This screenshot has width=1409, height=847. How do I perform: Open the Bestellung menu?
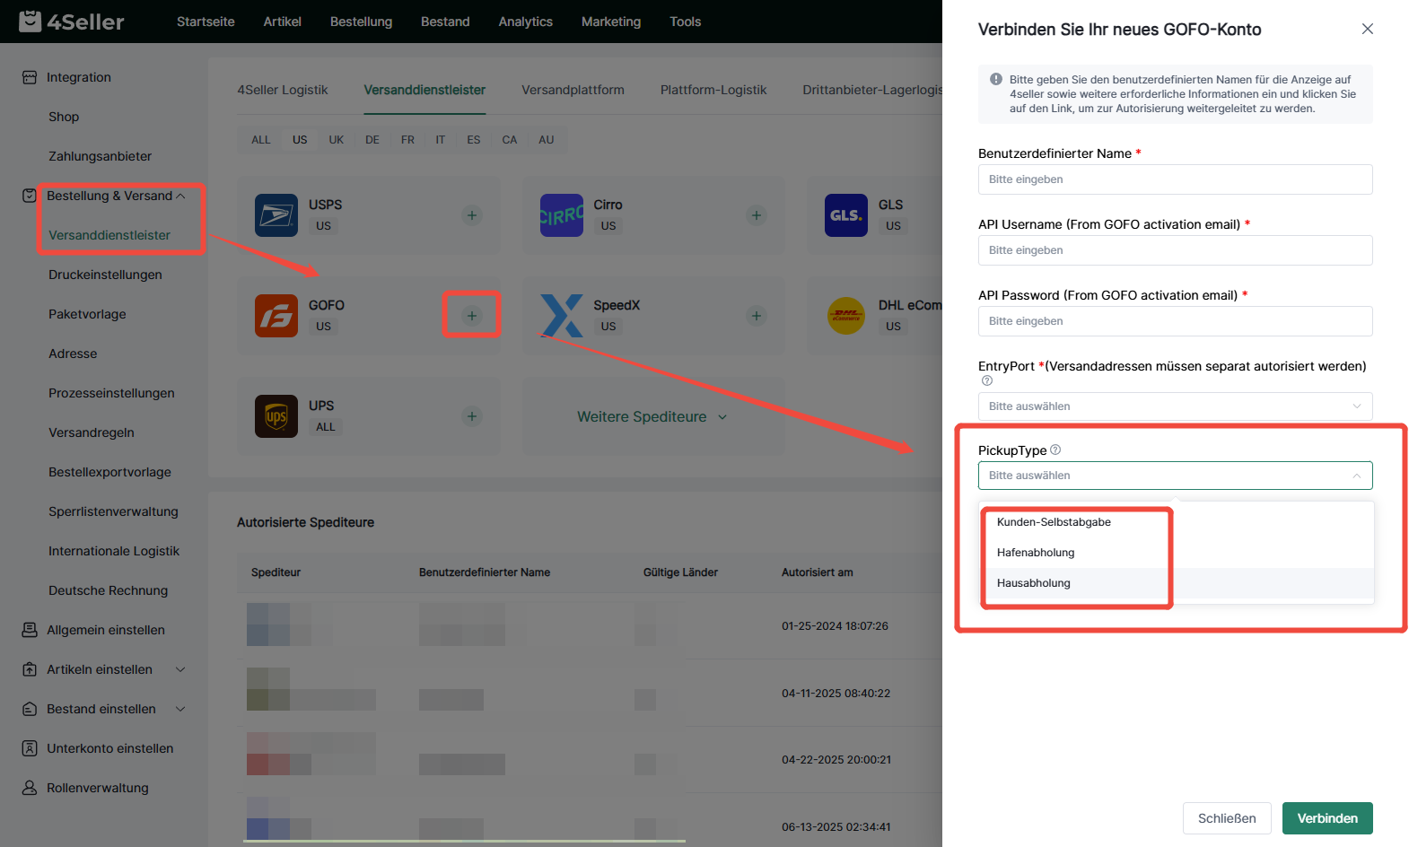[x=361, y=22]
